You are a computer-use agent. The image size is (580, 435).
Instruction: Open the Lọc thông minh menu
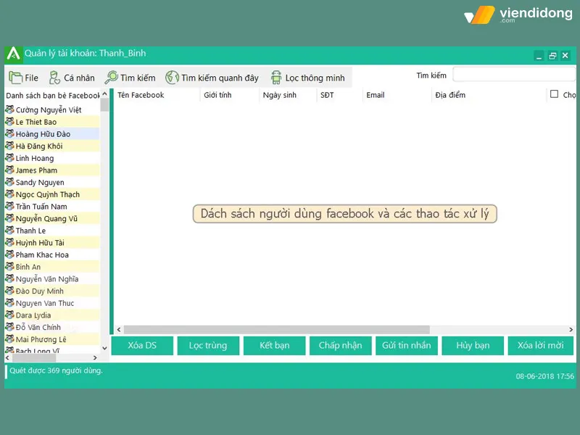(x=307, y=78)
